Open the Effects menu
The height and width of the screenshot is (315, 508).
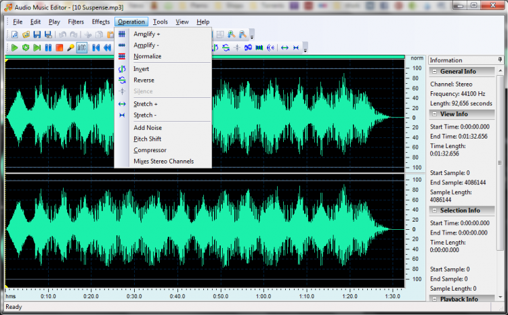point(100,22)
